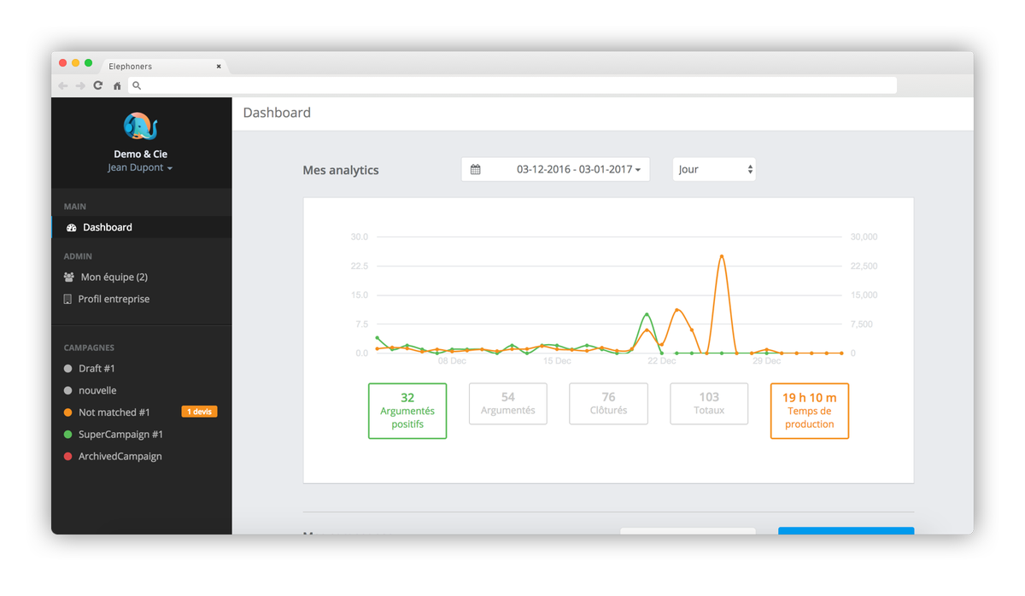Click the elephant company logo
The width and height of the screenshot is (1025, 596).
pyautogui.click(x=141, y=126)
